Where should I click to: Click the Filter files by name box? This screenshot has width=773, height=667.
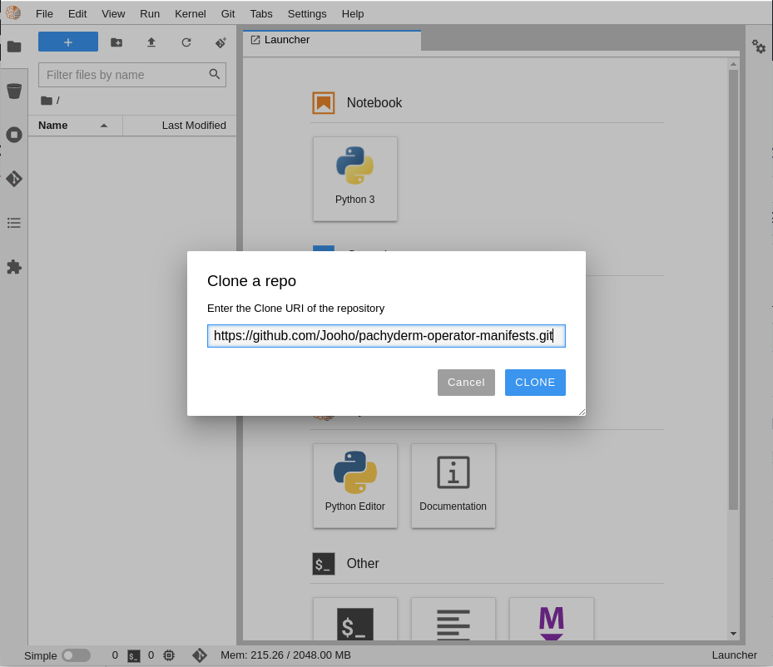[x=123, y=75]
